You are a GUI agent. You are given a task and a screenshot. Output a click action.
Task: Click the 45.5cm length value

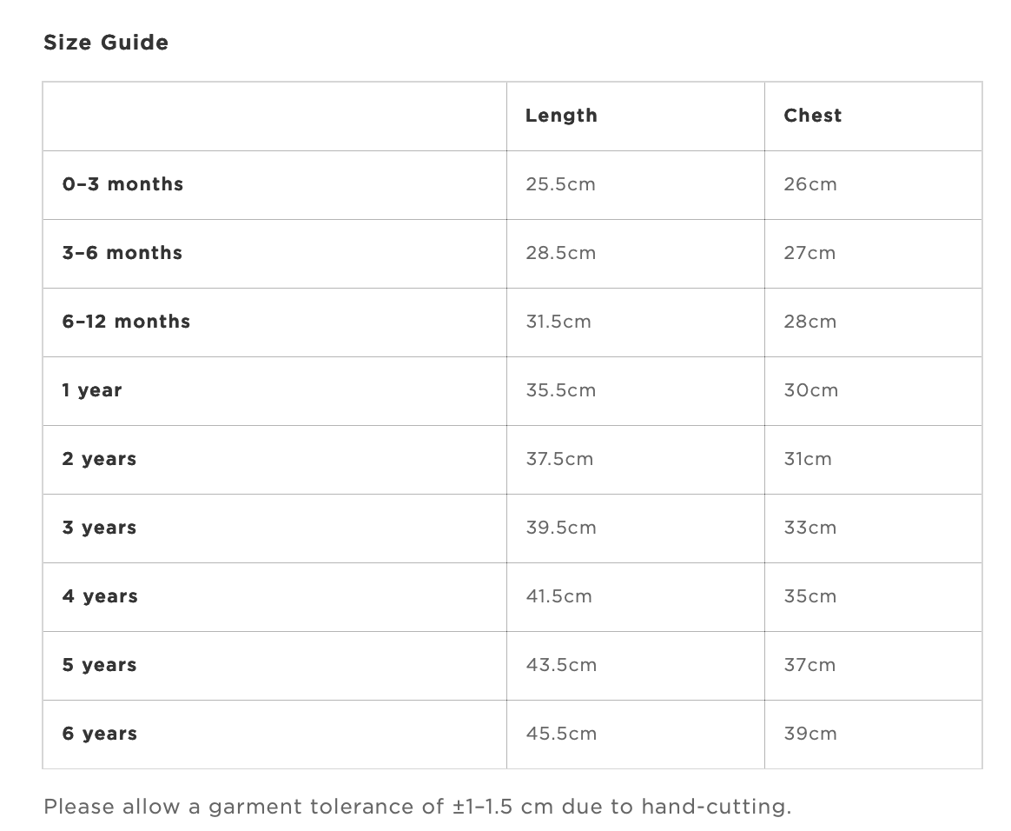[x=561, y=734]
